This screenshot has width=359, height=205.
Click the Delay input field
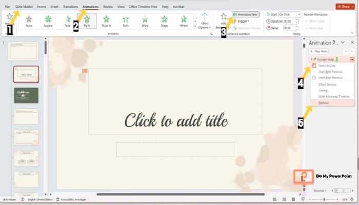pos(289,28)
